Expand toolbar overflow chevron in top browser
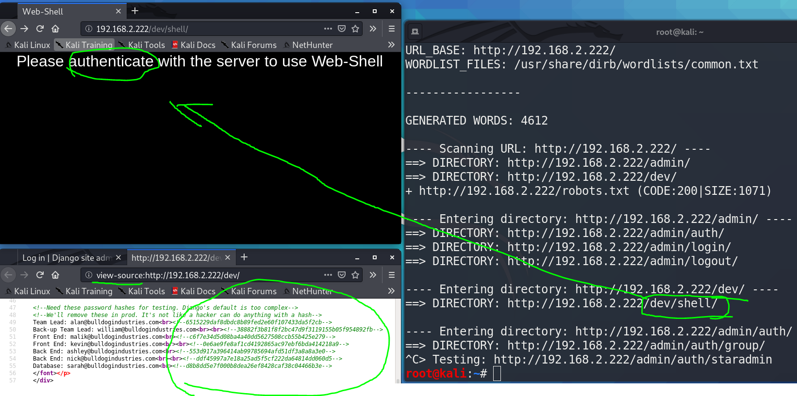This screenshot has width=797, height=396. point(373,29)
